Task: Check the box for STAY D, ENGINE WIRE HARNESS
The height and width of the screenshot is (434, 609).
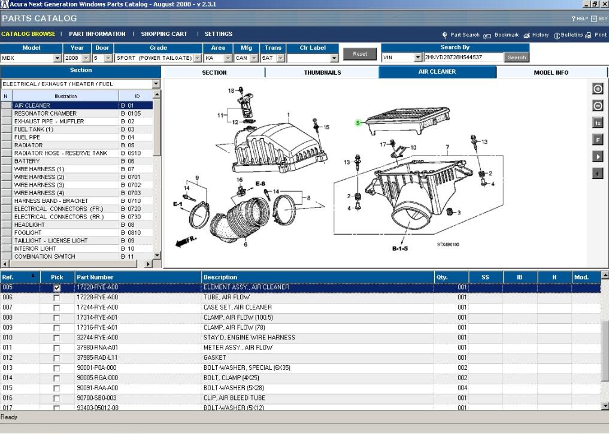Action: click(x=57, y=338)
